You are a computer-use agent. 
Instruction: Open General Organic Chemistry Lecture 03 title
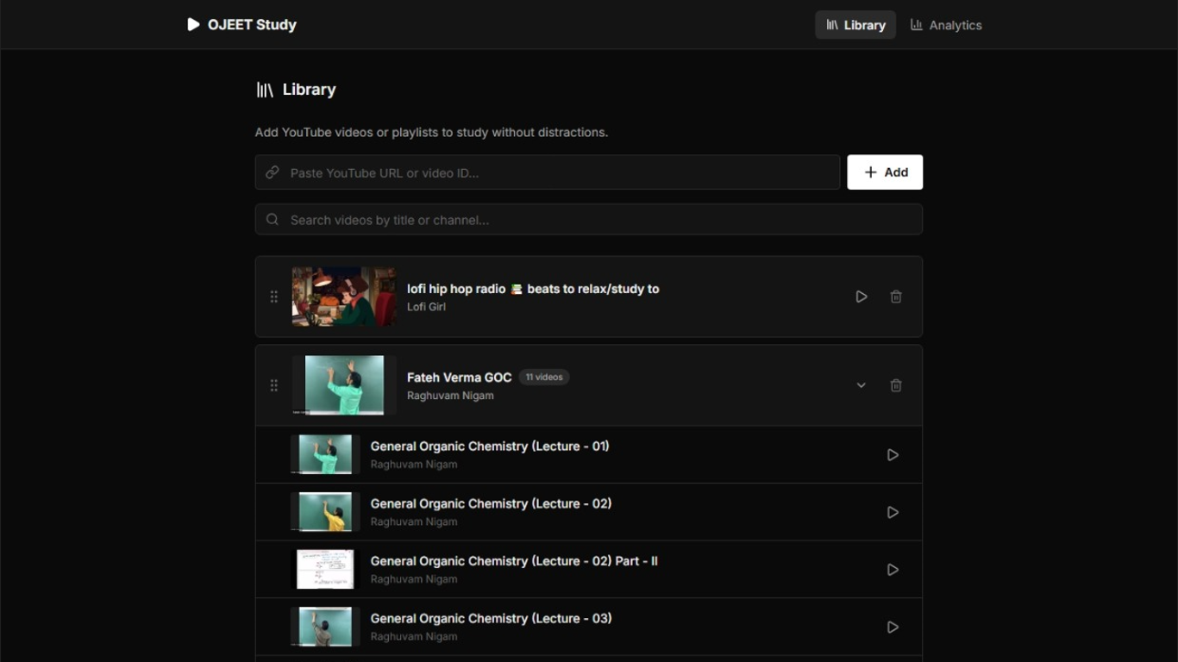[491, 618]
